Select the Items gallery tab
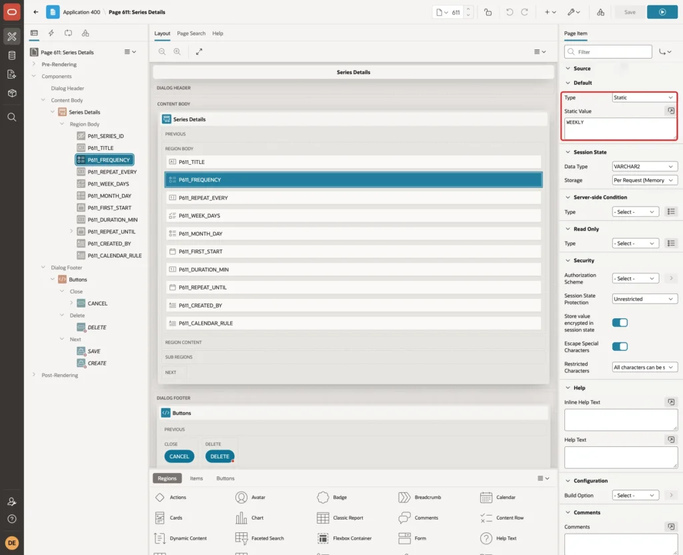This screenshot has width=683, height=555. 197,478
